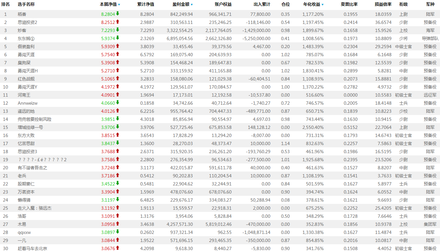Click the 衔级 column header
The height and width of the screenshot is (252, 440).
[x=403, y=5]
